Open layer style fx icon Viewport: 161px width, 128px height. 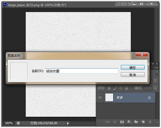coord(115,122)
